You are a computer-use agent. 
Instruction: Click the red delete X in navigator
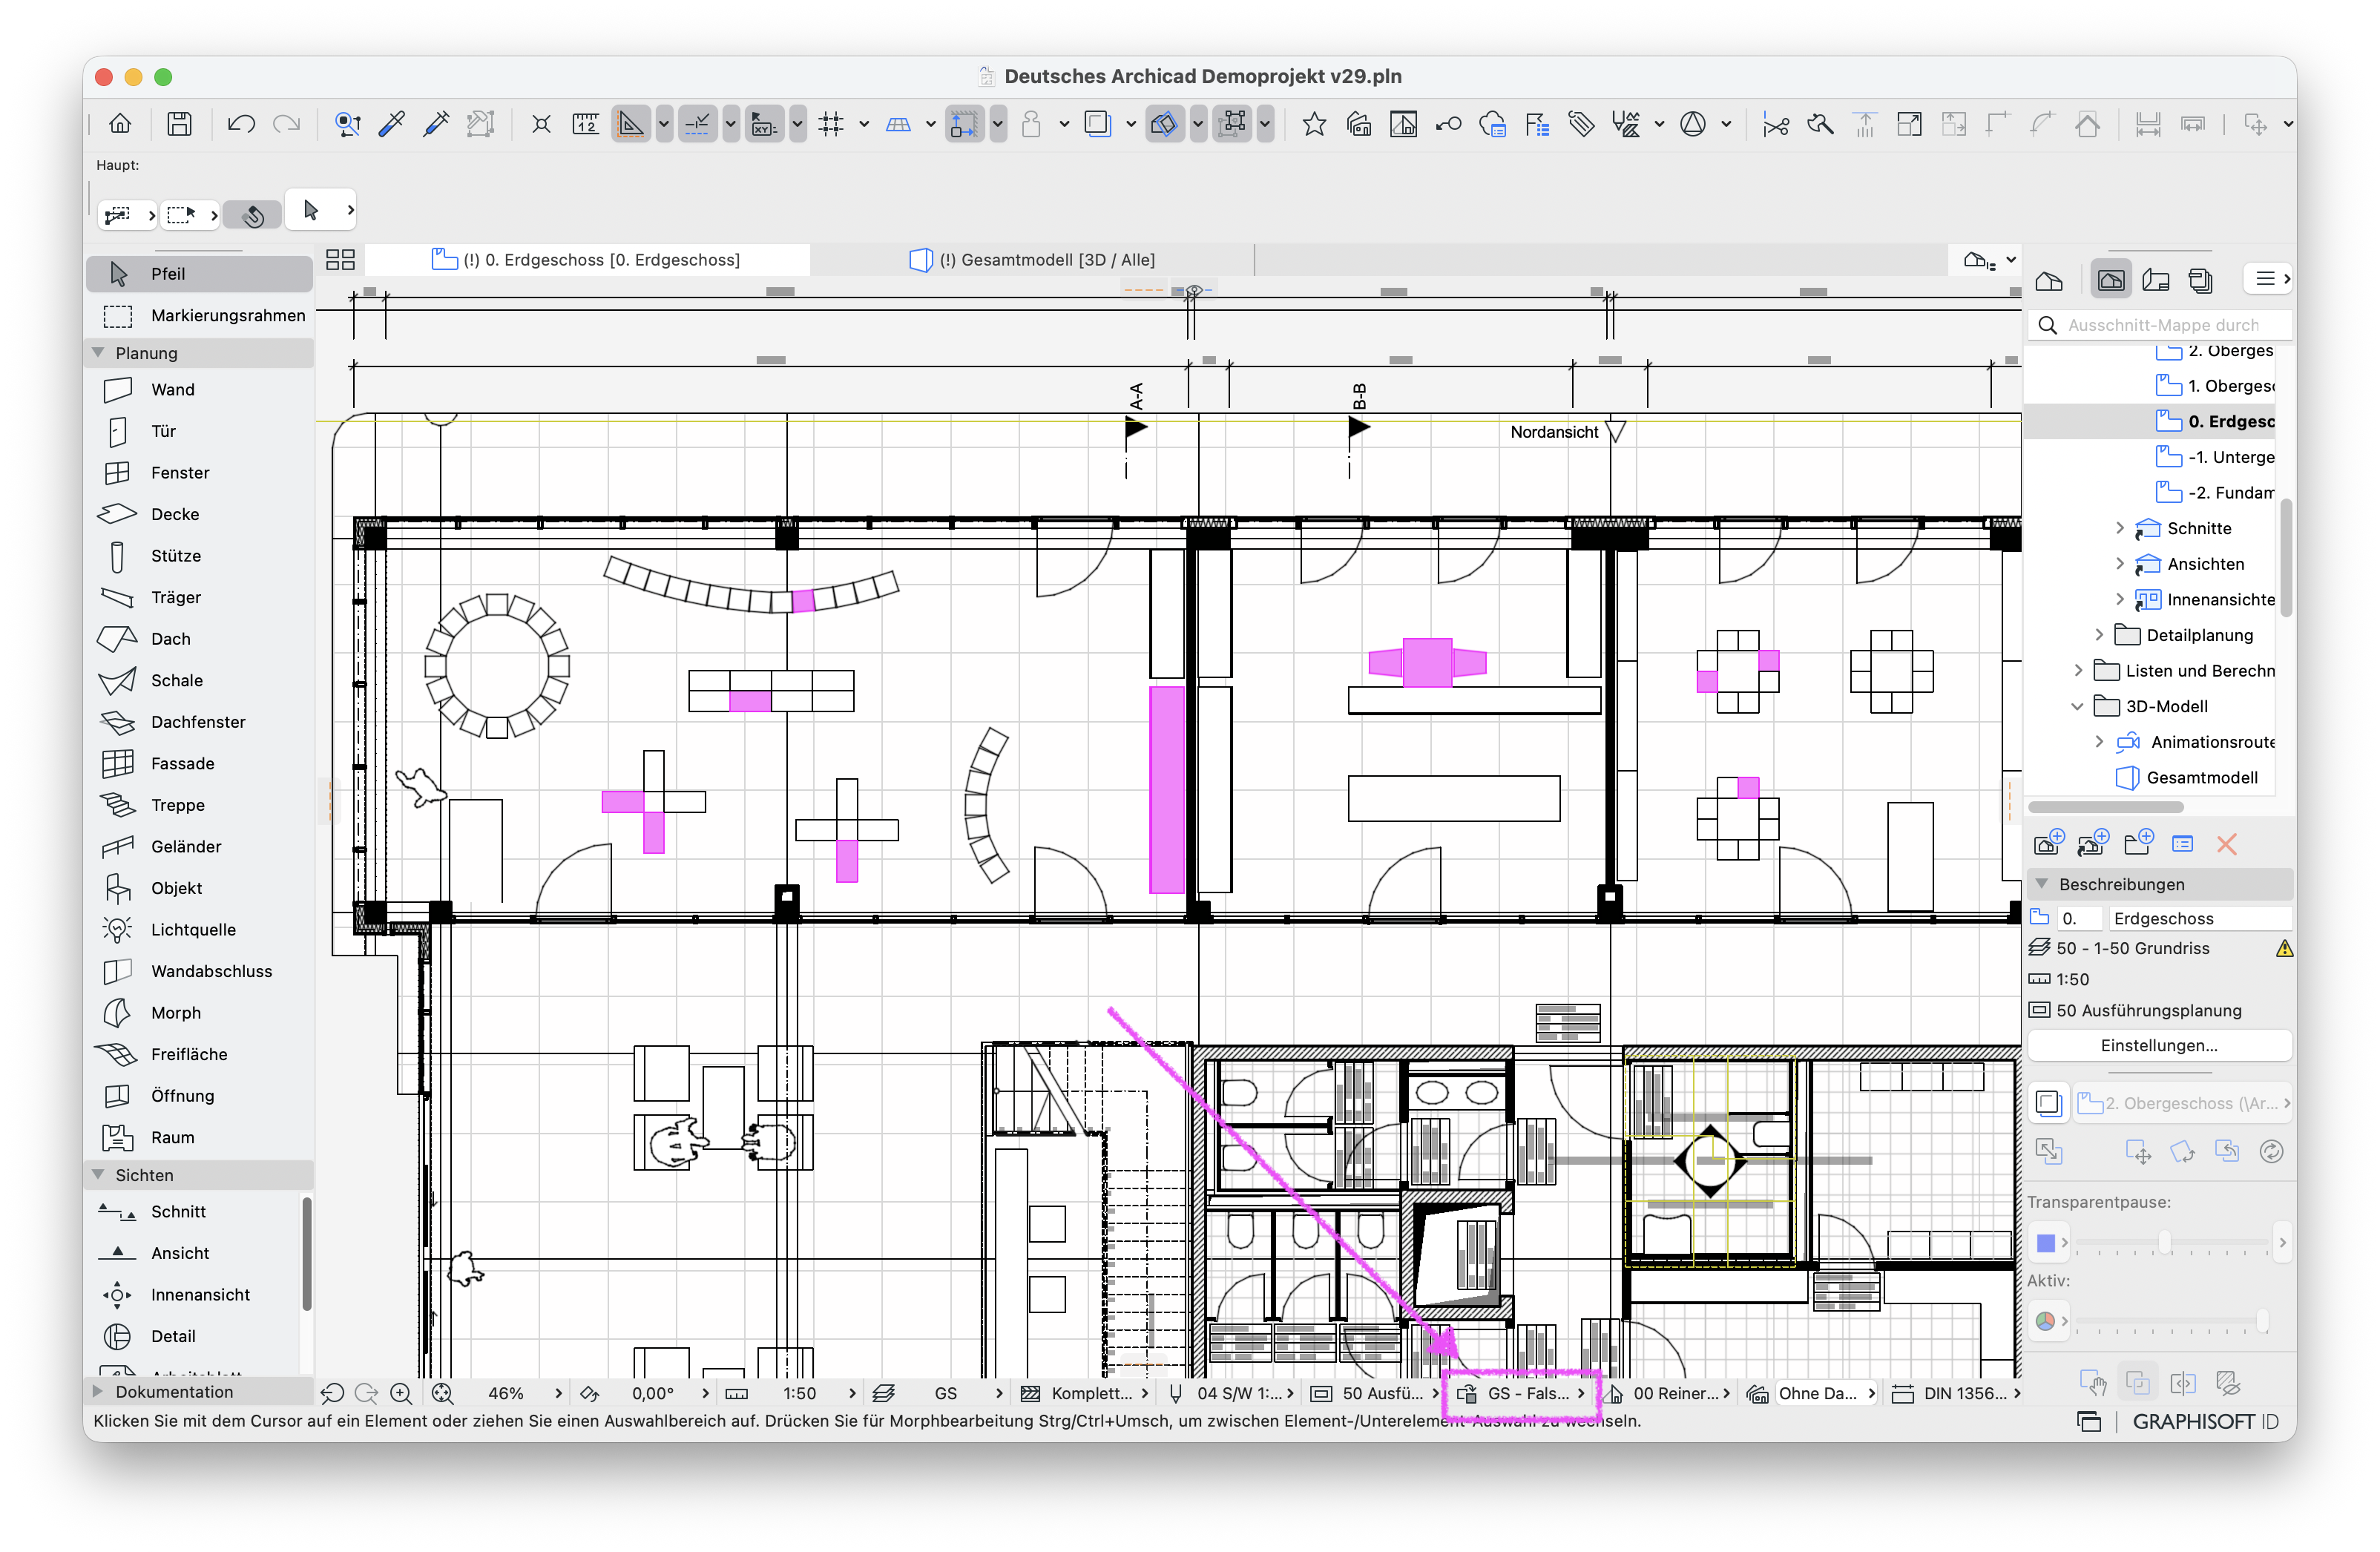(x=2226, y=845)
